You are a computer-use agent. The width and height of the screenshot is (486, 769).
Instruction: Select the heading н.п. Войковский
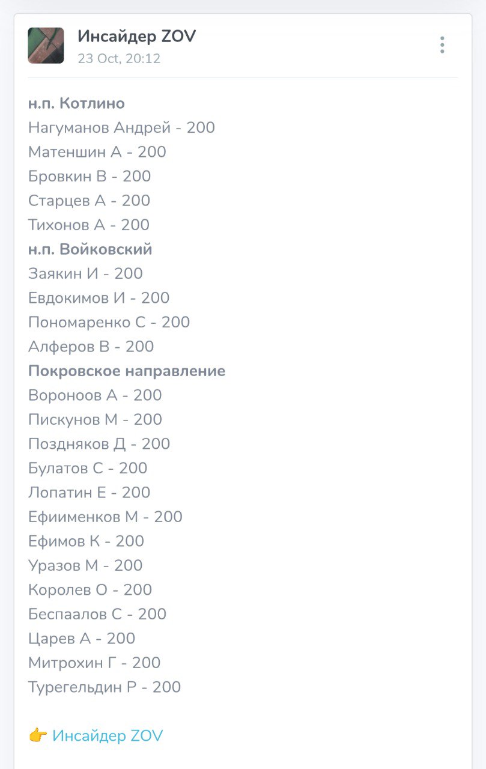[x=90, y=249]
